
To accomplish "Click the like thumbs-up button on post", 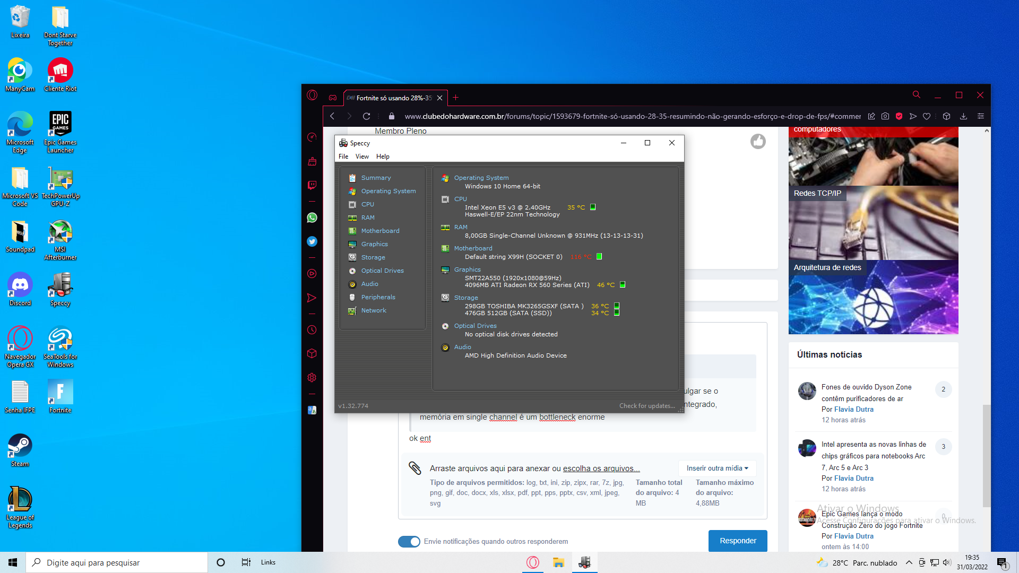I will (758, 141).
